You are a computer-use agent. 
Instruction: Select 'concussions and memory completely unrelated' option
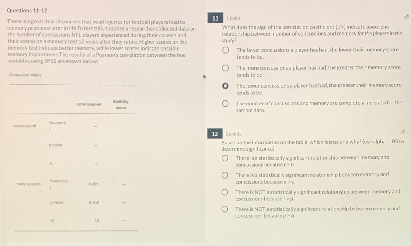tap(226, 104)
